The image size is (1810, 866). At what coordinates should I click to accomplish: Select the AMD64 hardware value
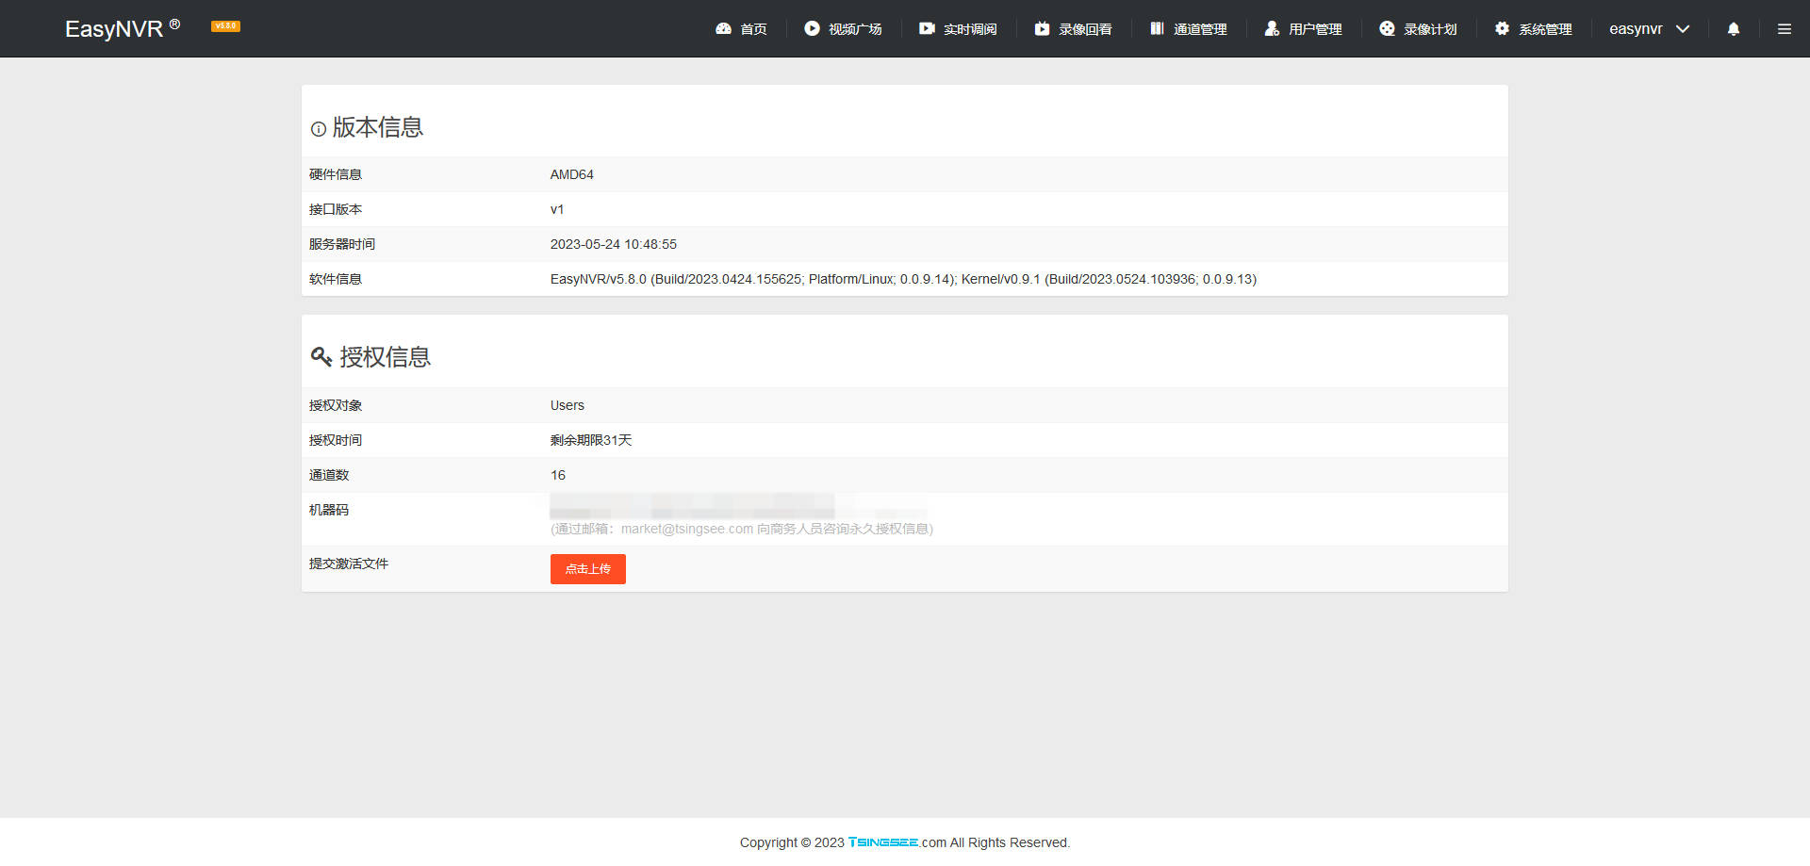pyautogui.click(x=572, y=174)
